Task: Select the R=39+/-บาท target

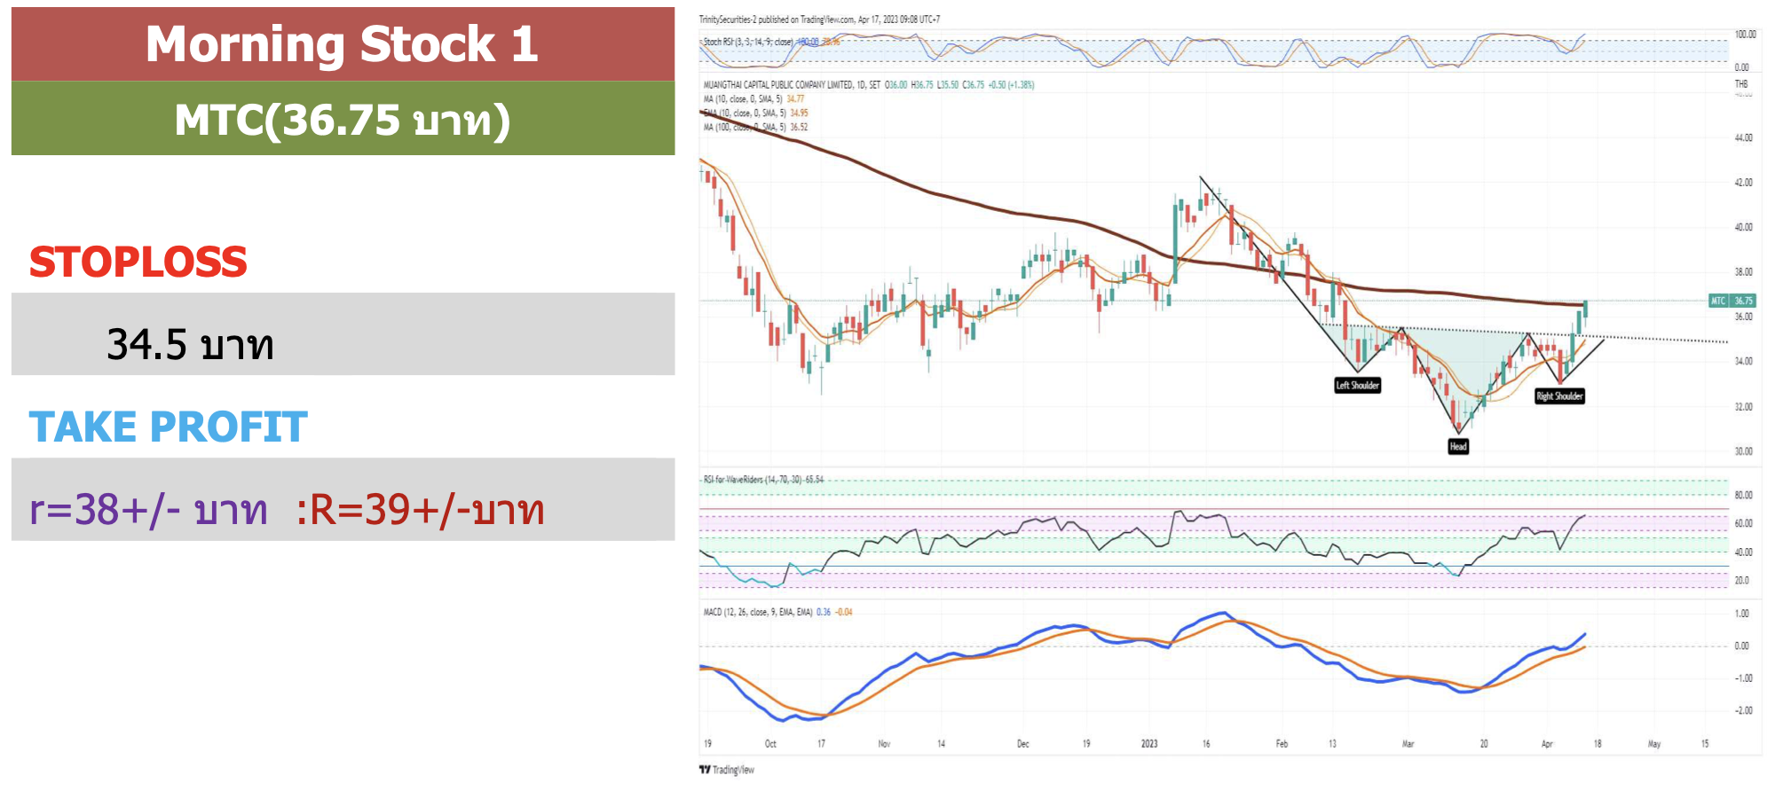Action: pyautogui.click(x=420, y=510)
